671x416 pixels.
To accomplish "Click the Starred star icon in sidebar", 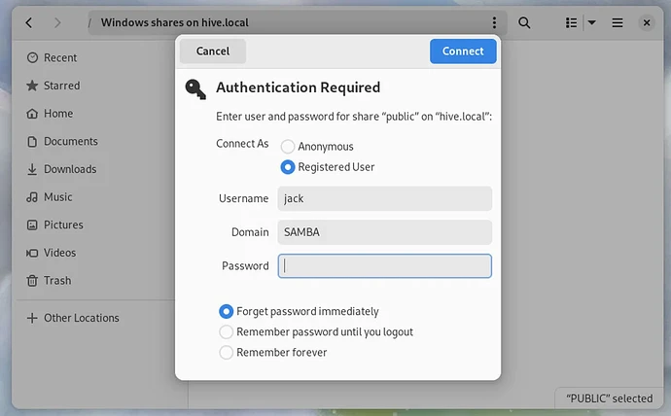I will (32, 86).
